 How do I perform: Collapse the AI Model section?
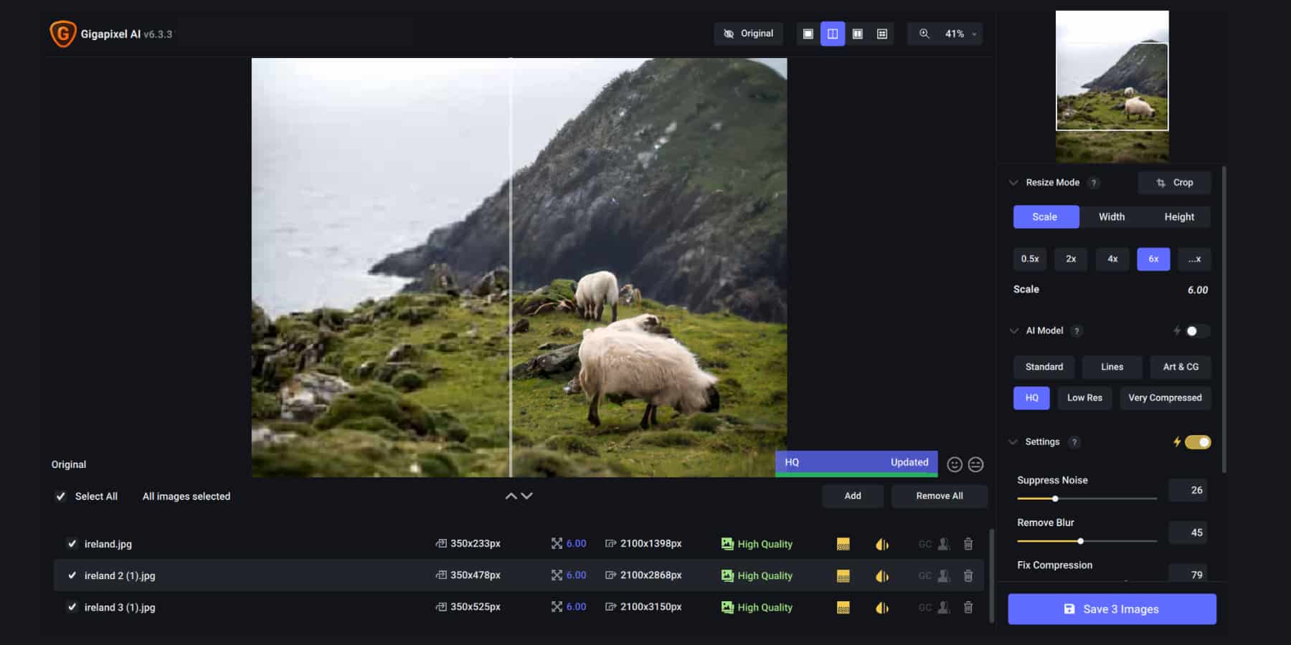point(1013,330)
